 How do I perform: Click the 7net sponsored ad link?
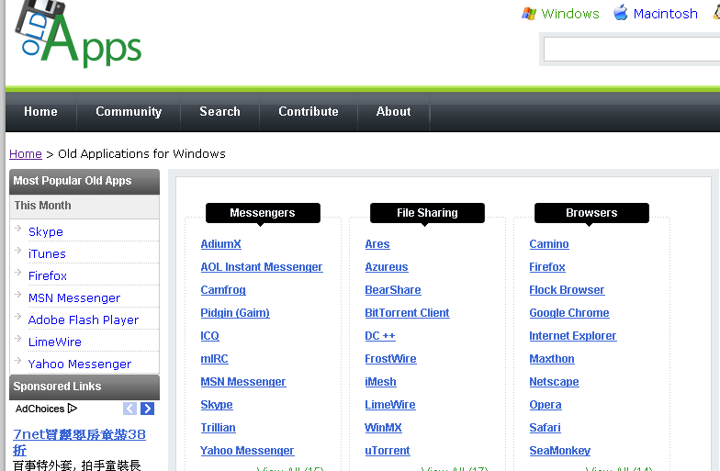coord(79,442)
